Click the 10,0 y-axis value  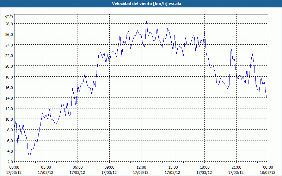tap(9, 119)
